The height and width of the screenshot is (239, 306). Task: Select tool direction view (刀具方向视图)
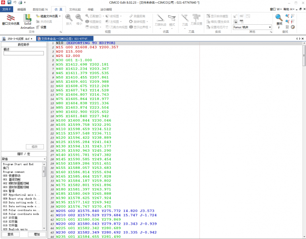tap(116, 27)
